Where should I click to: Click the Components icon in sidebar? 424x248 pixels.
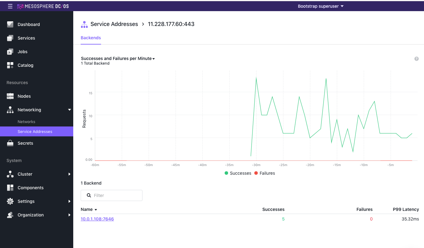coord(10,188)
